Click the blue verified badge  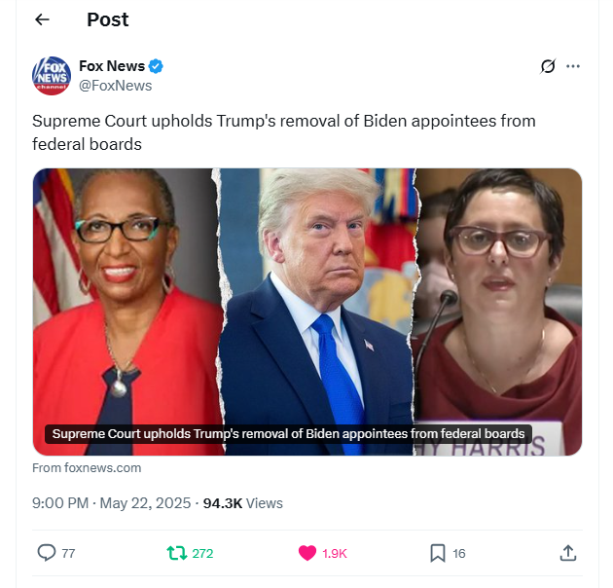(156, 66)
